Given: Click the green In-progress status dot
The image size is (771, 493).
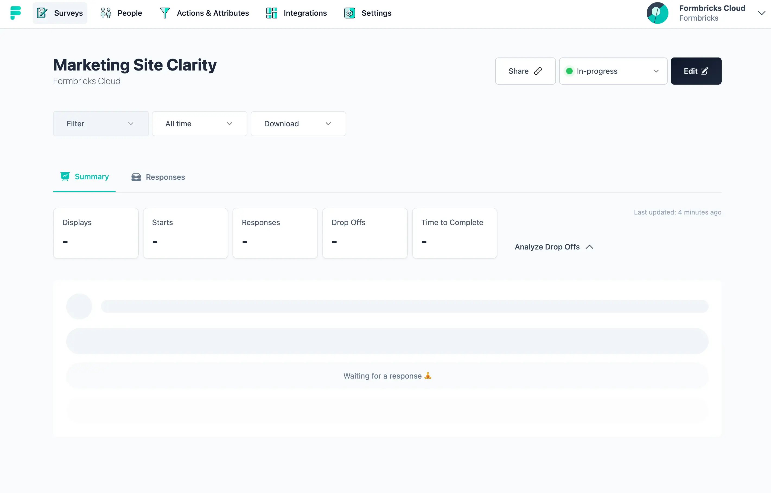Looking at the screenshot, I should [x=569, y=71].
